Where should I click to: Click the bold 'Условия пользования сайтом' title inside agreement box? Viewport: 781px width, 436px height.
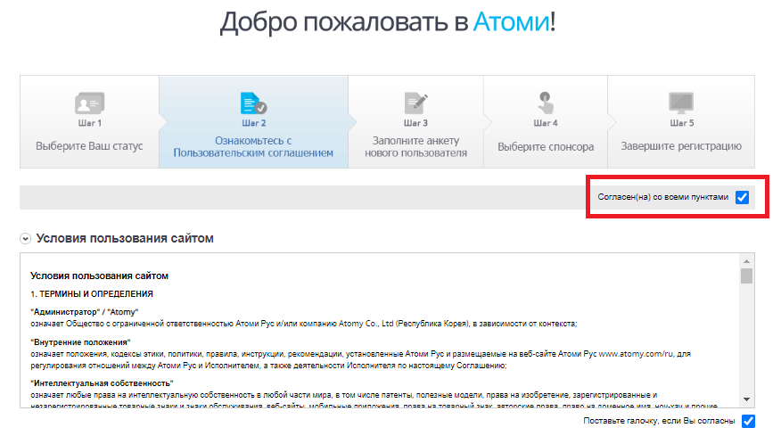(x=99, y=276)
